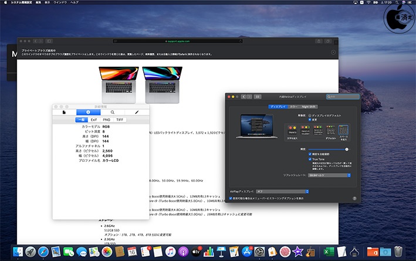The height and width of the screenshot is (261, 416).
Task: Open 編集 menu in menu bar
Action: (x=39, y=2)
